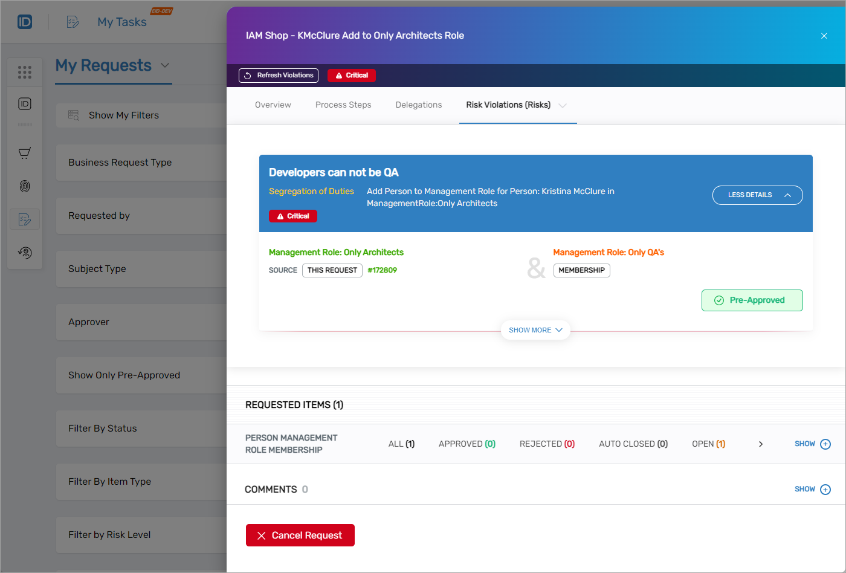Select the ID badge icon in the sidebar
846x573 pixels.
click(25, 103)
